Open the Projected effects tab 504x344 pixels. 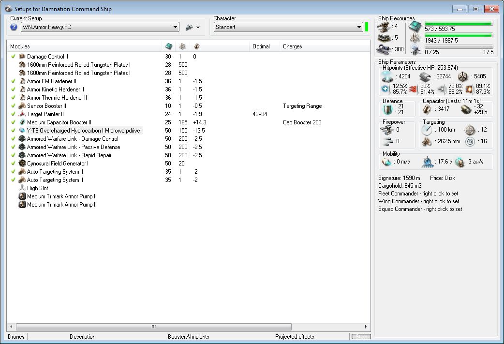point(295,337)
